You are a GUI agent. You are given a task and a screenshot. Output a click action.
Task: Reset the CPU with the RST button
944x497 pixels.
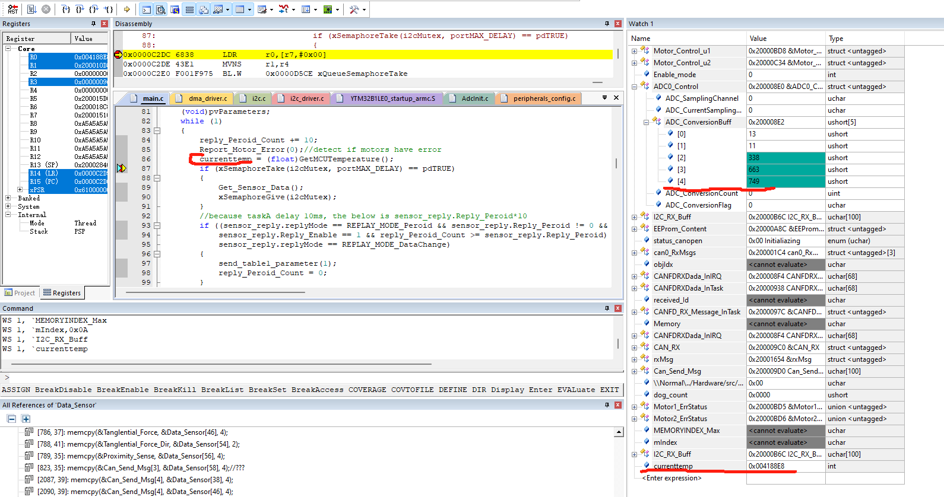[x=12, y=9]
